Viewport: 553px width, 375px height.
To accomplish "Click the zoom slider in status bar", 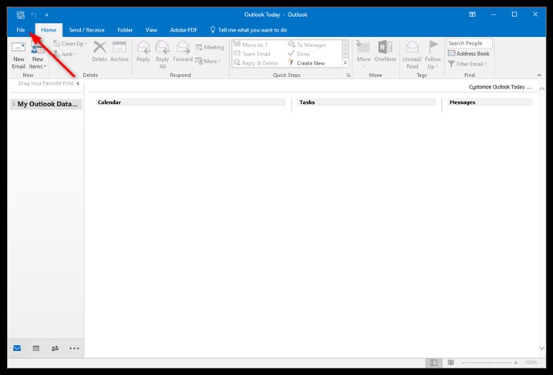I will click(490, 363).
